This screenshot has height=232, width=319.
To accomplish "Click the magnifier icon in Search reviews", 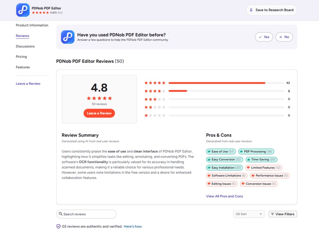I will [61, 214].
